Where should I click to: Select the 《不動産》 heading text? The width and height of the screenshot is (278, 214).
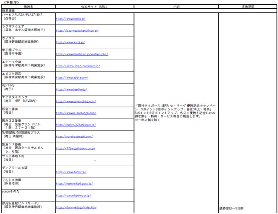click(x=12, y=3)
